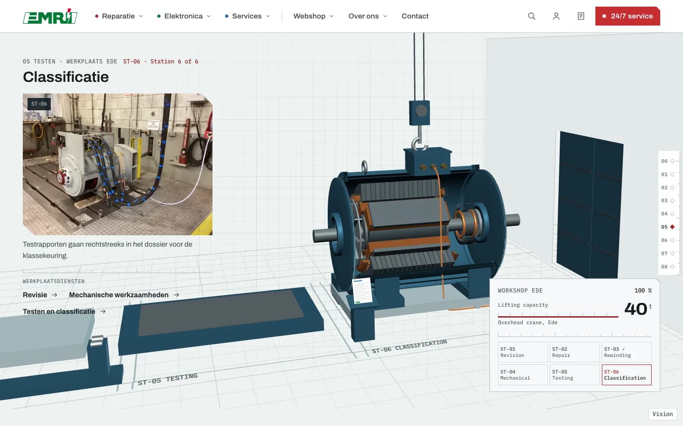Open the Revisie service link
The width and height of the screenshot is (683, 426).
[x=40, y=295]
